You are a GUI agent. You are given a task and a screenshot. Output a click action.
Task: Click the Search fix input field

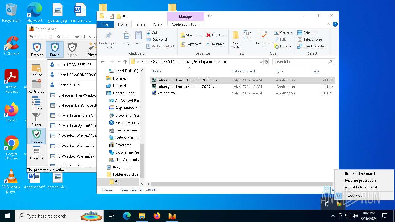[x=301, y=62]
